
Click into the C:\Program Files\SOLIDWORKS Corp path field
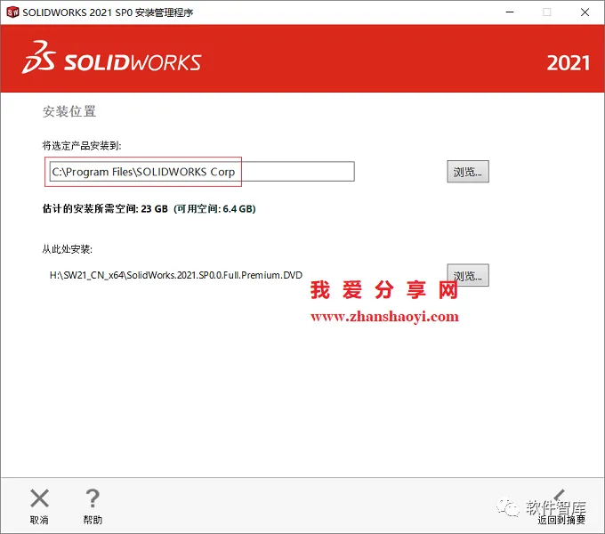[x=202, y=171]
